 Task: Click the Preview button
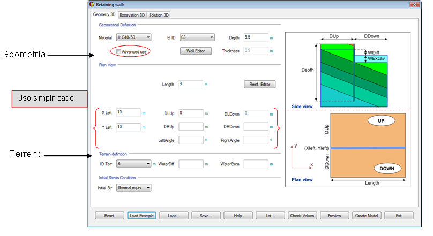pyautogui.click(x=334, y=216)
